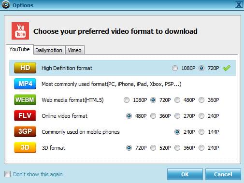
Task: Click the 'Online video format' text
Action: (64, 116)
